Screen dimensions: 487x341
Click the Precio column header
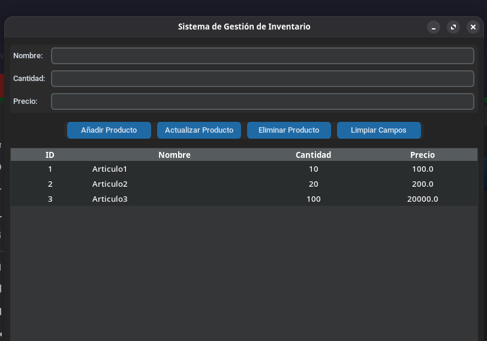click(422, 155)
